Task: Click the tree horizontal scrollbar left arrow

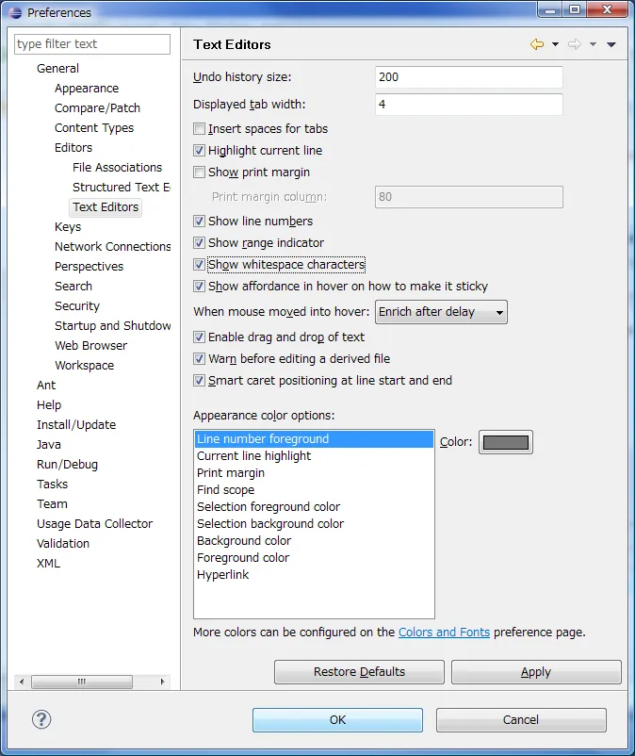Action: pyautogui.click(x=22, y=682)
